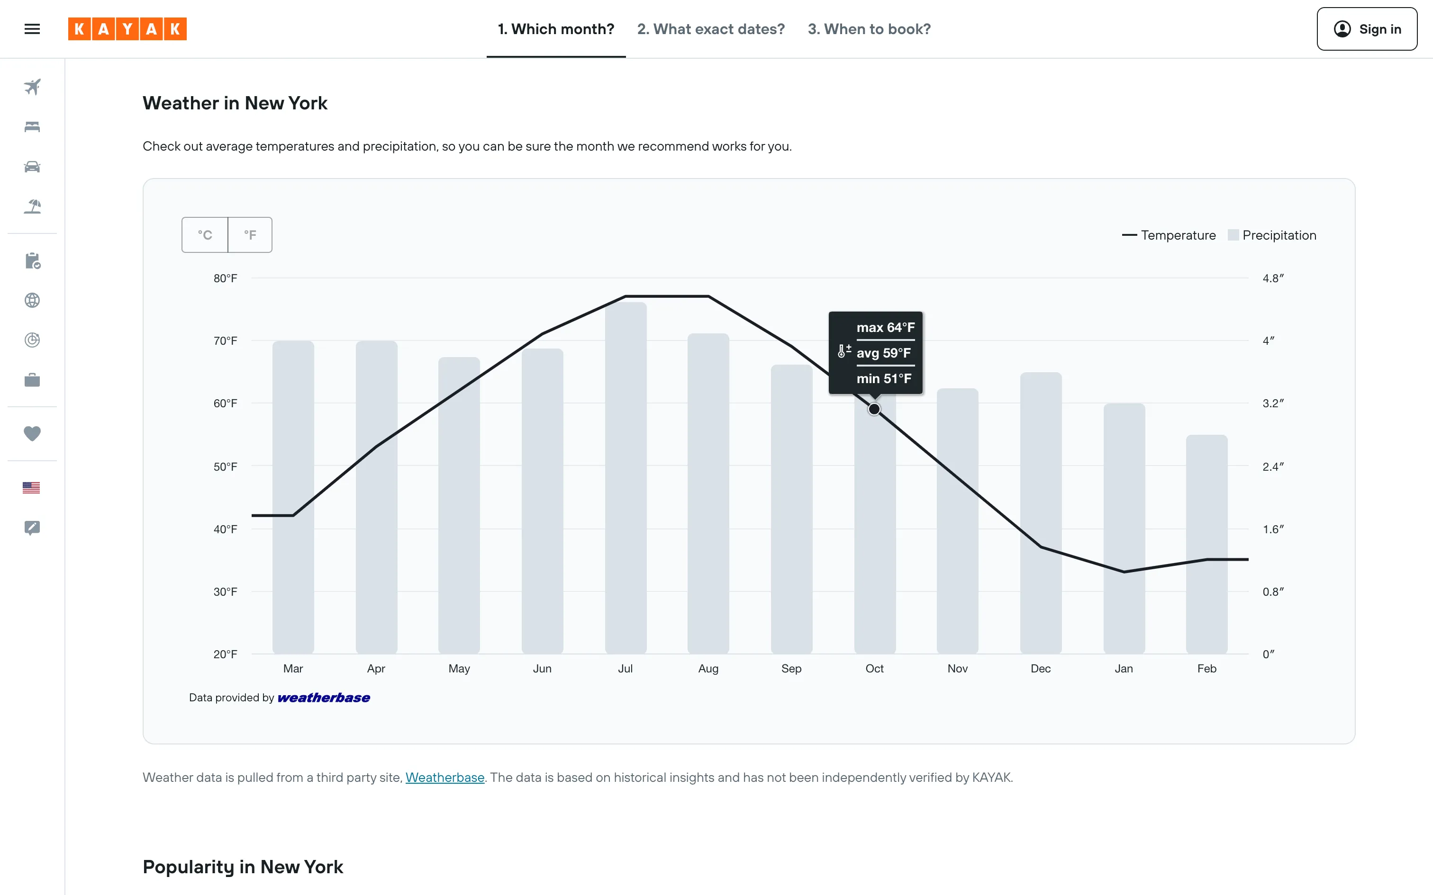Image resolution: width=1433 pixels, height=895 pixels.
Task: Click the KAYAK logo
Action: (127, 29)
